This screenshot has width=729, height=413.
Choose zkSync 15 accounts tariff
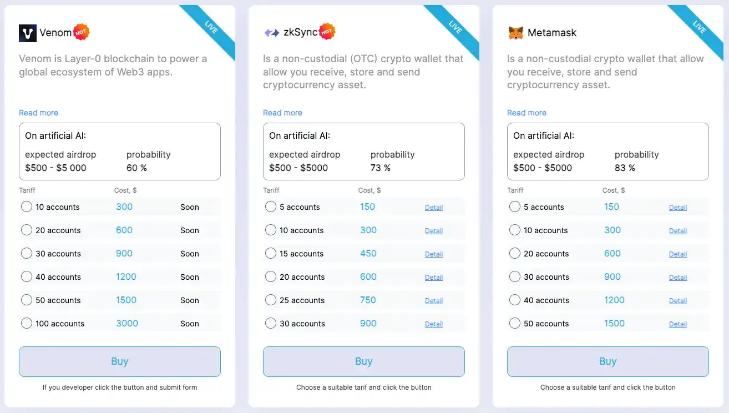pyautogui.click(x=271, y=254)
